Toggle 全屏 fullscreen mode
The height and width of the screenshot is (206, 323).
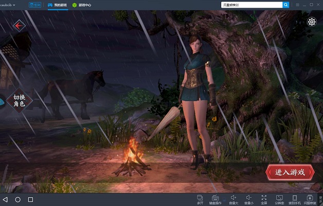(264, 200)
